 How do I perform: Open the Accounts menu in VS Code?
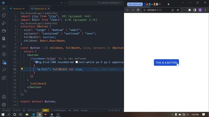click(4, 97)
